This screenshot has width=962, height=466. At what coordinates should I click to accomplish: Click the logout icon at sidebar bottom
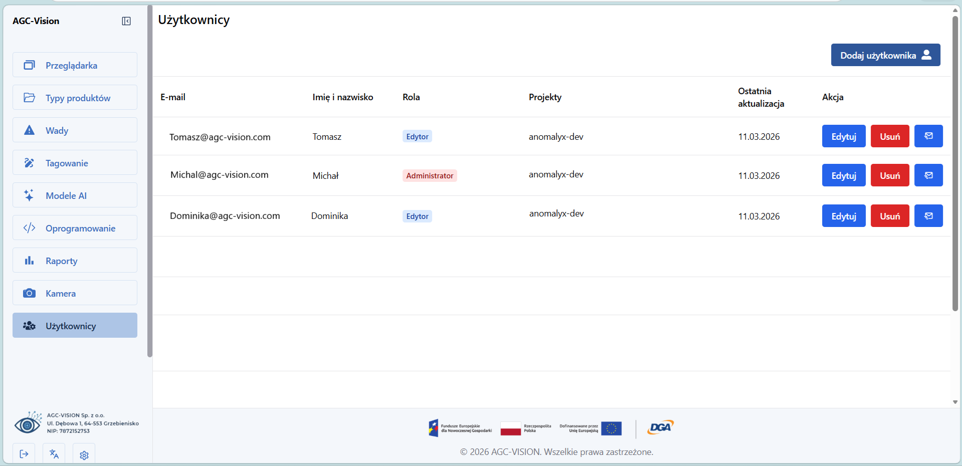point(24,454)
